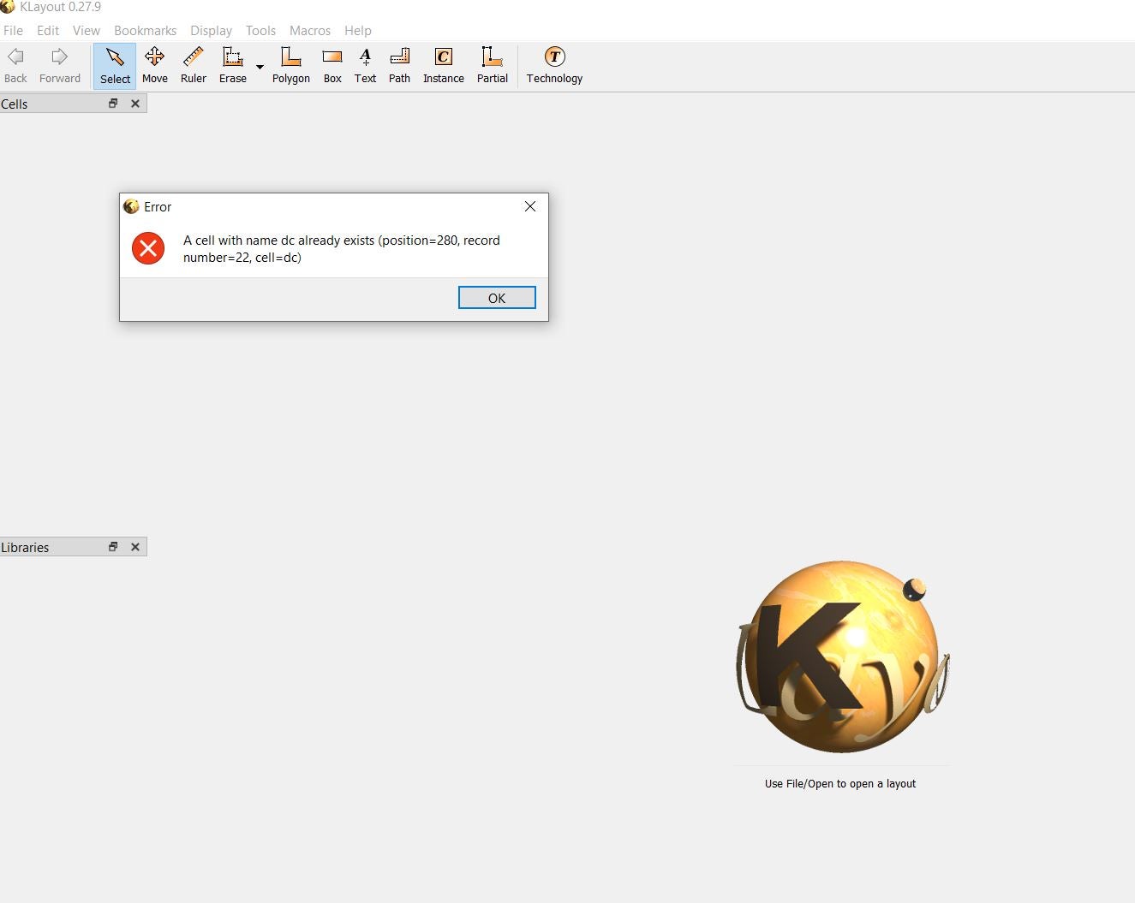
Task: Close the Cells panel
Action: point(135,104)
